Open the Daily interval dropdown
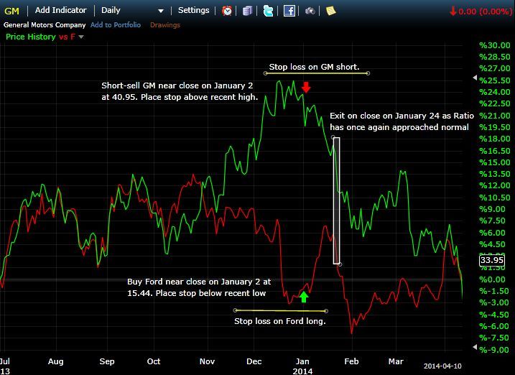The image size is (515, 375). tap(132, 11)
